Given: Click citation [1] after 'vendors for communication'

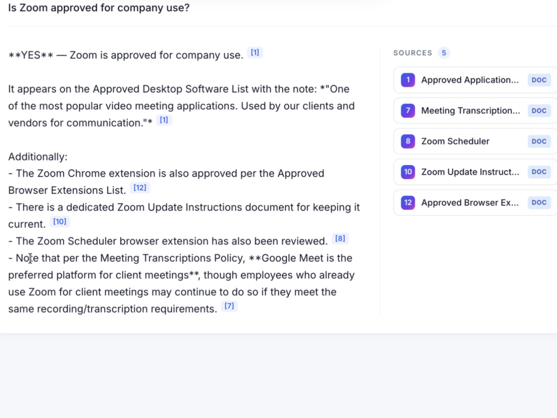Looking at the screenshot, I should coord(164,120).
